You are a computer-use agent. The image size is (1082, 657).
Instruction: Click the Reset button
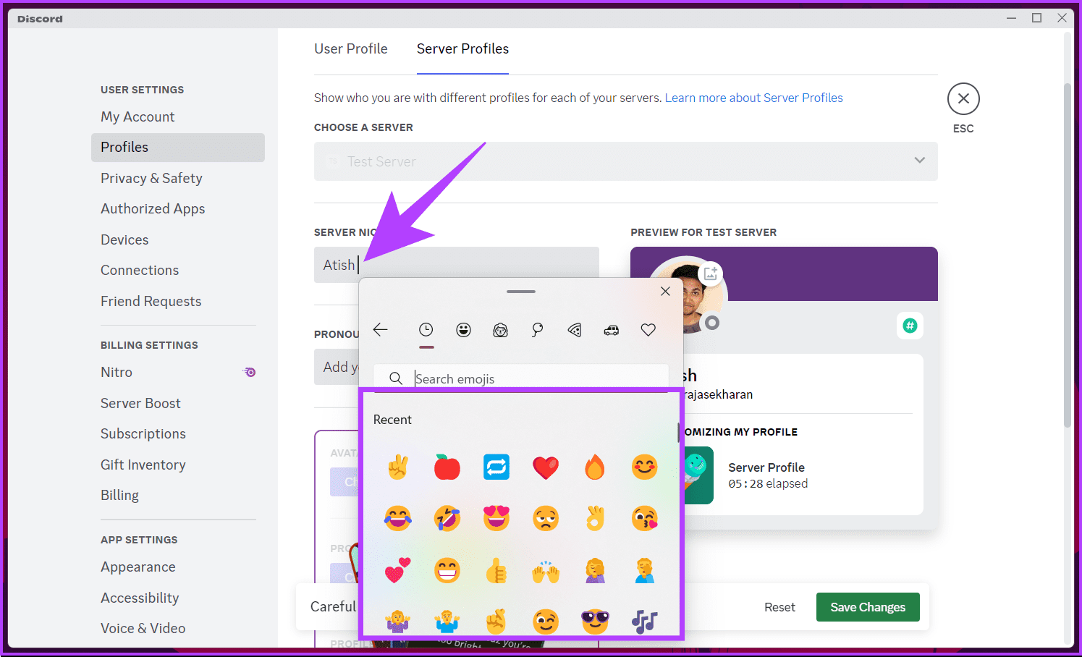(779, 607)
